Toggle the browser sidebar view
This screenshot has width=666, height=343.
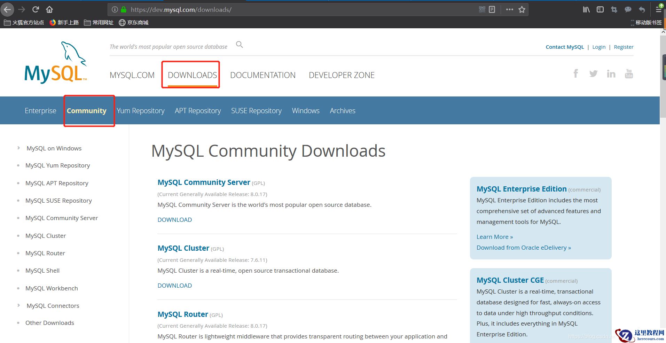[x=600, y=9]
